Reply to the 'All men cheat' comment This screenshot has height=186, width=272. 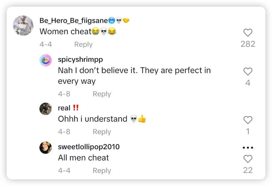(102, 171)
